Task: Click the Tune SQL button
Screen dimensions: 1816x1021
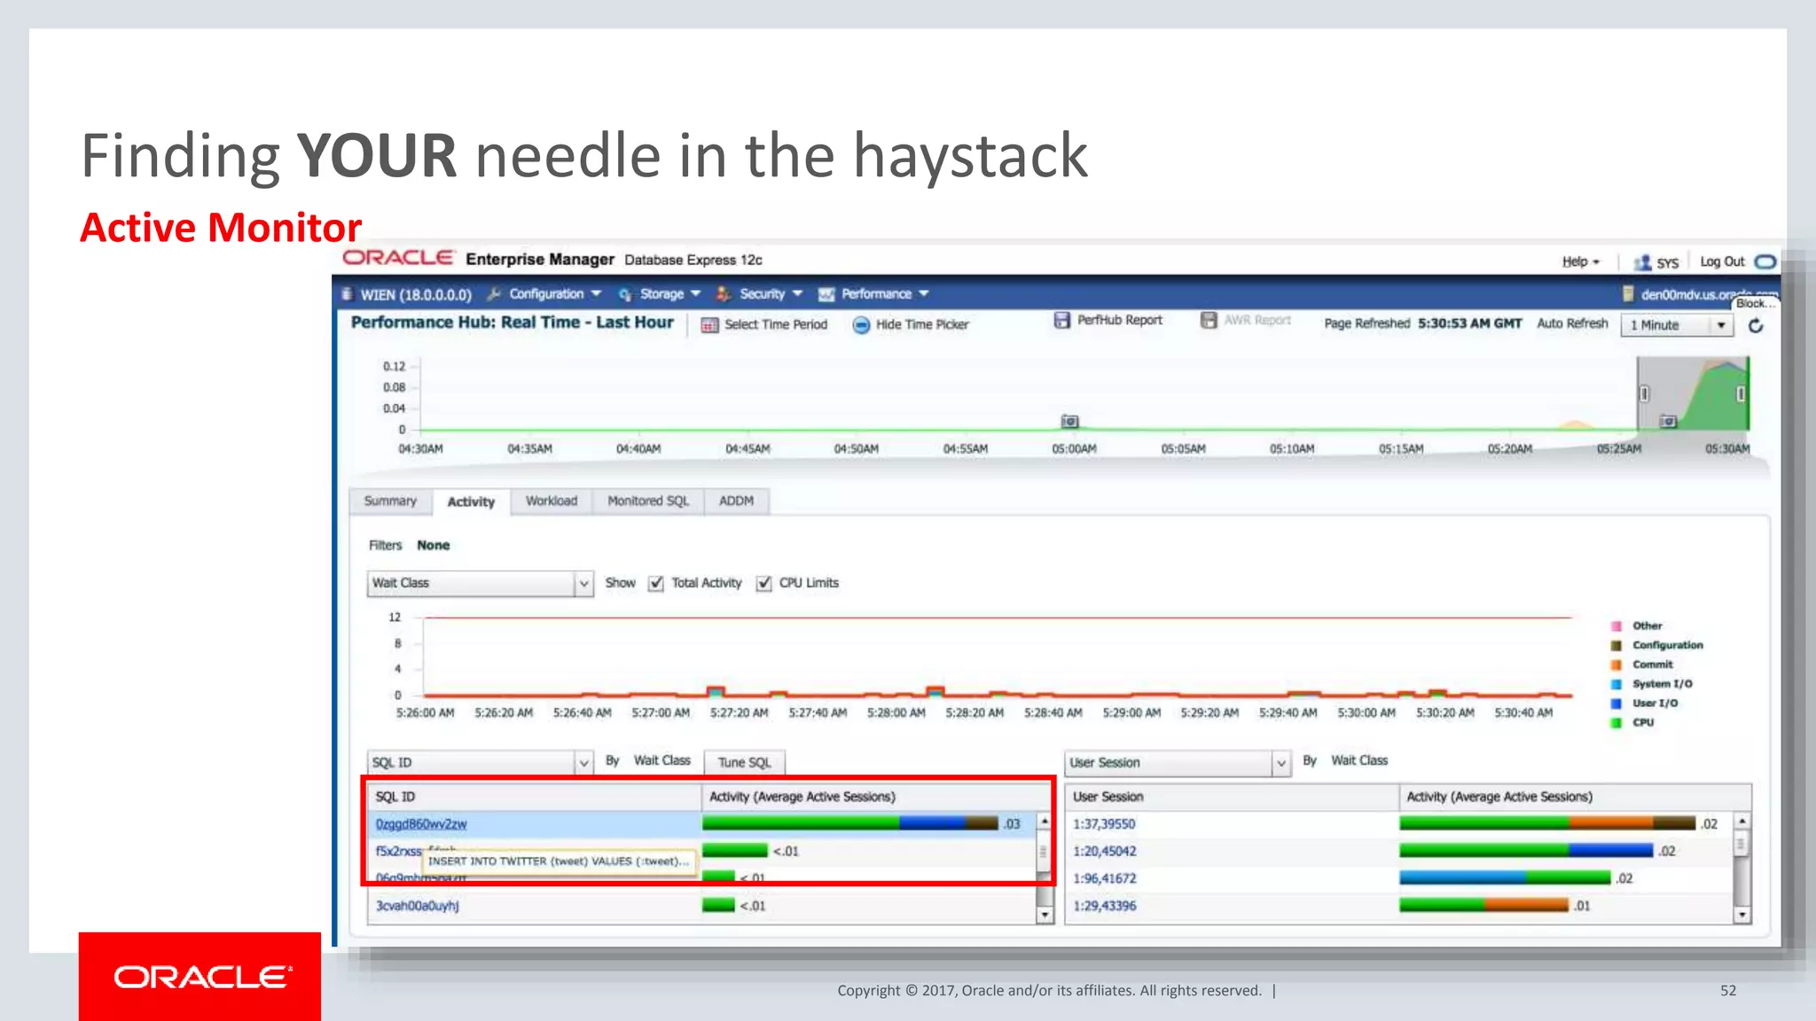Action: pyautogui.click(x=745, y=762)
